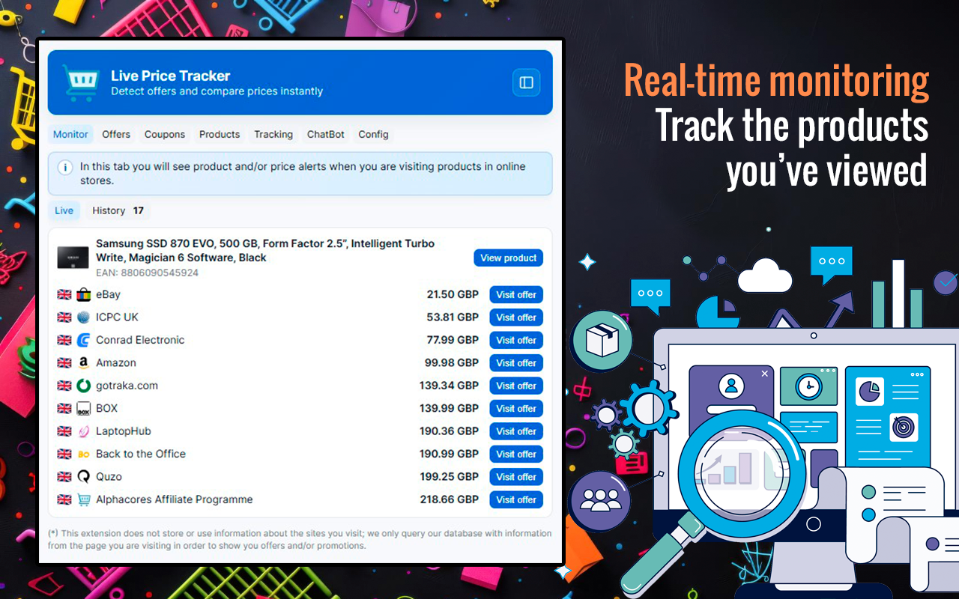The image size is (959, 599).
Task: Click the info icon in the notice banner
Action: 67,167
